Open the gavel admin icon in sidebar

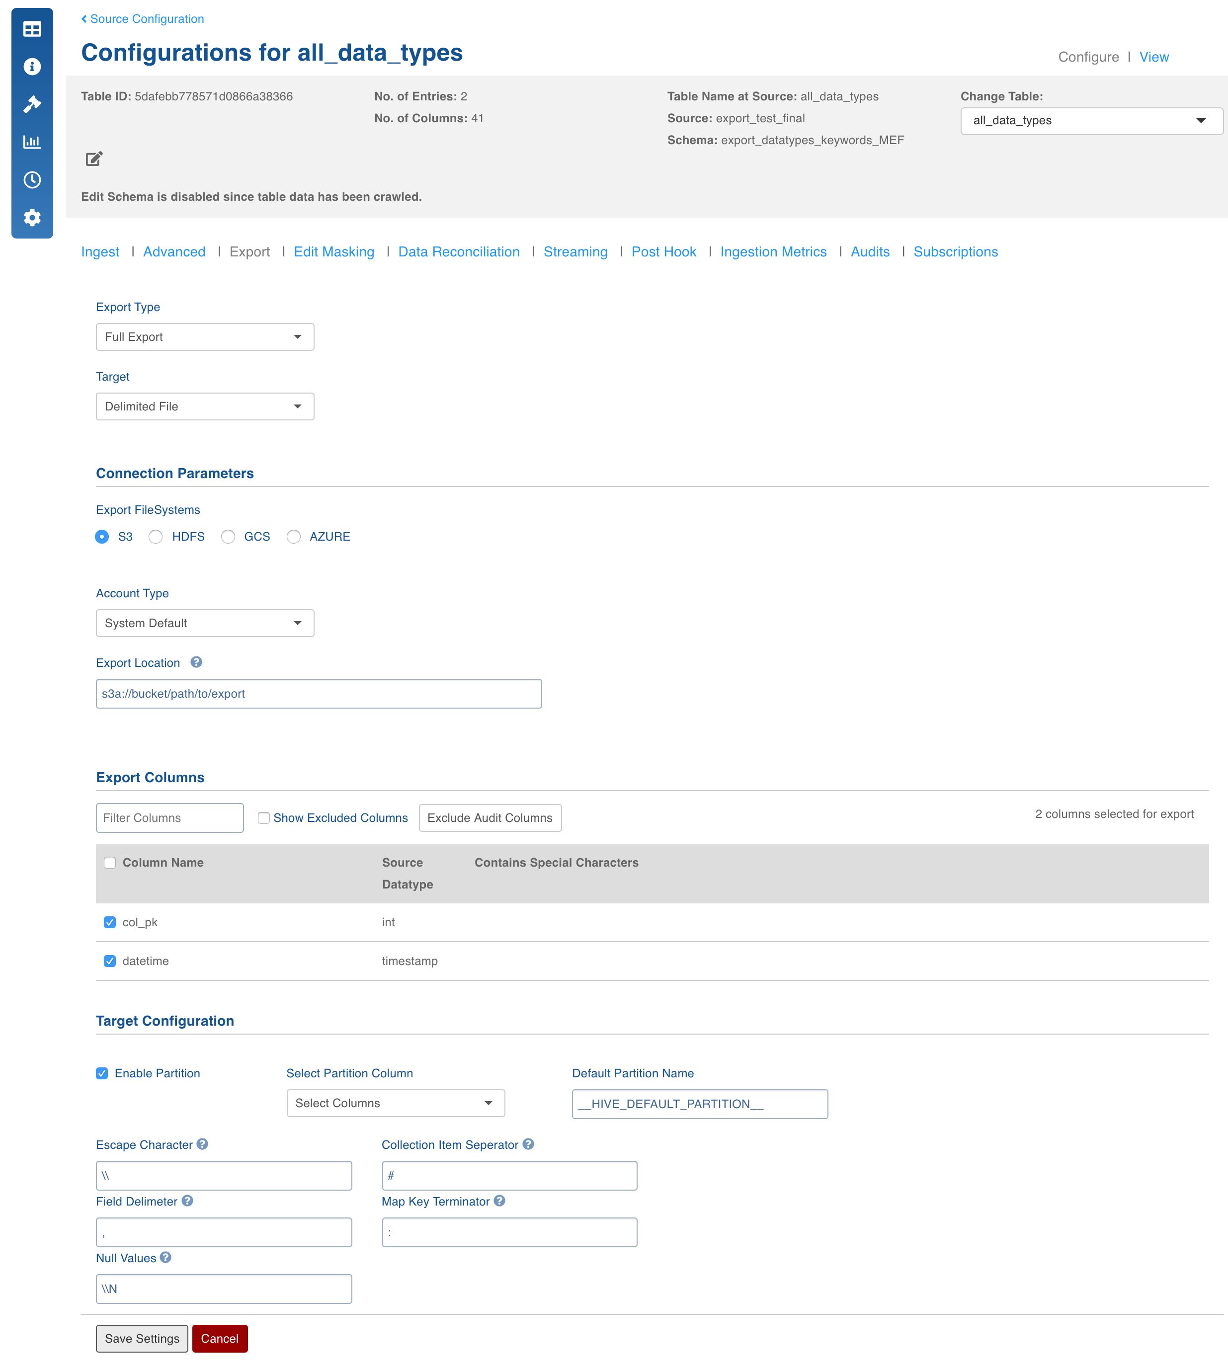(32, 104)
